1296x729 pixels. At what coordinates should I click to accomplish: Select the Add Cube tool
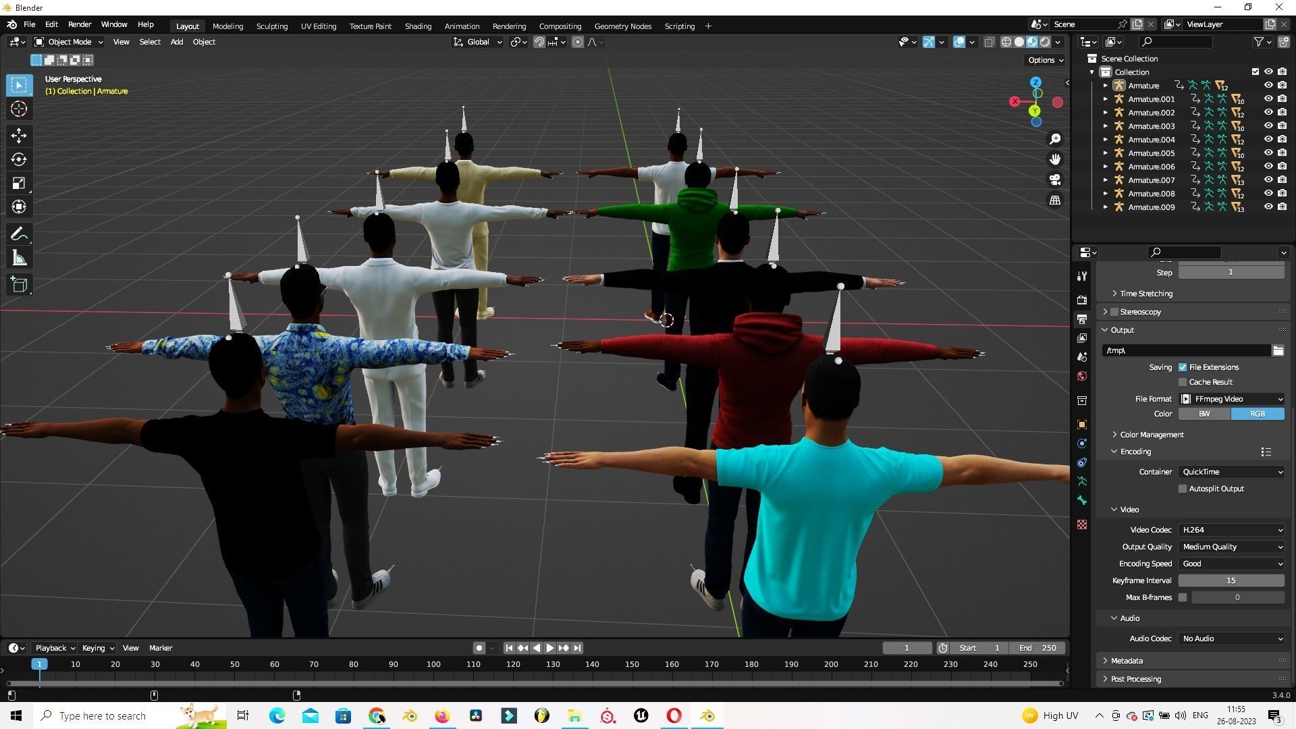[19, 285]
